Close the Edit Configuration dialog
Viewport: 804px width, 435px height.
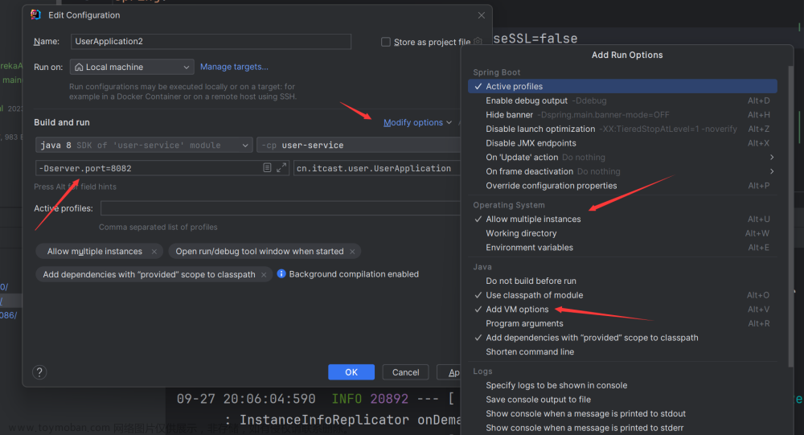pos(481,15)
